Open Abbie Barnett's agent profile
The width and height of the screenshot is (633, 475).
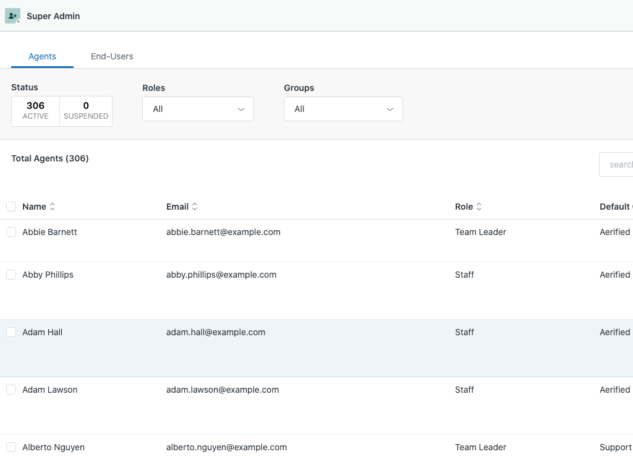(x=49, y=232)
